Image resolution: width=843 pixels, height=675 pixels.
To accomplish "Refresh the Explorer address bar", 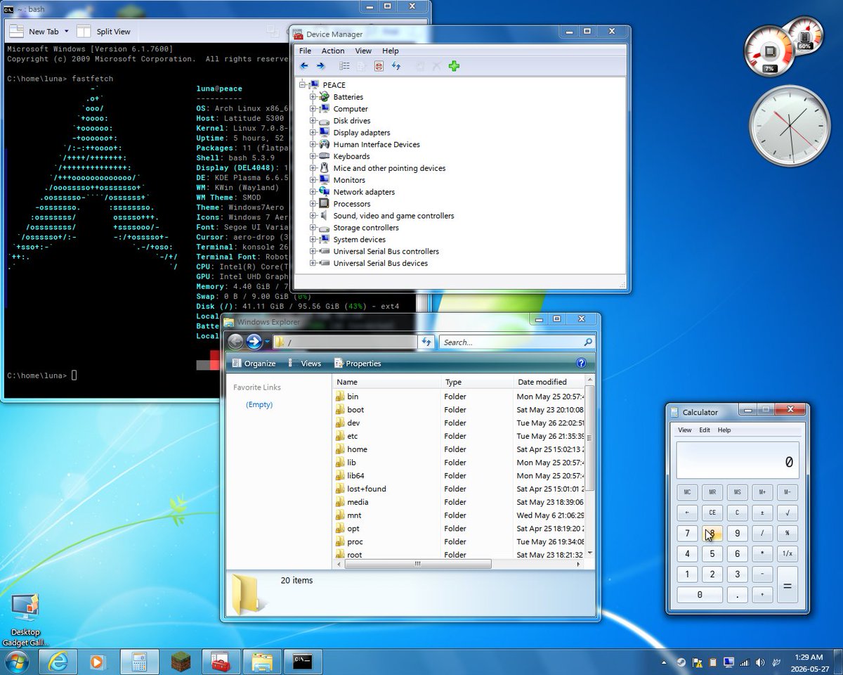I will [426, 342].
